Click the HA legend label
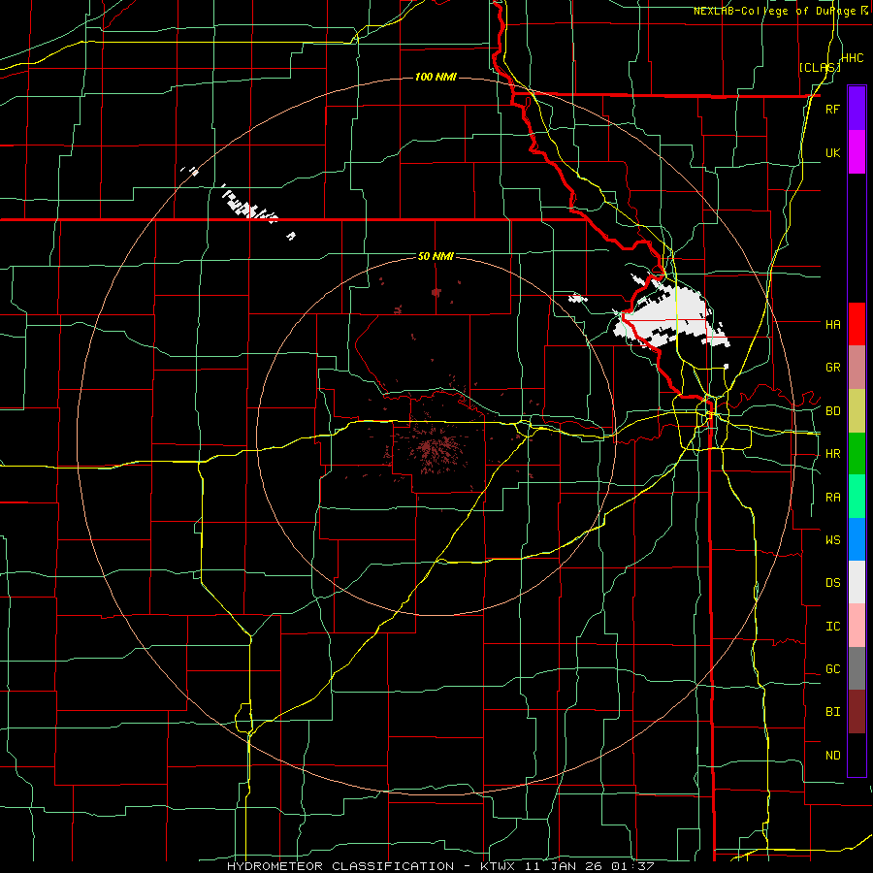 pyautogui.click(x=832, y=325)
